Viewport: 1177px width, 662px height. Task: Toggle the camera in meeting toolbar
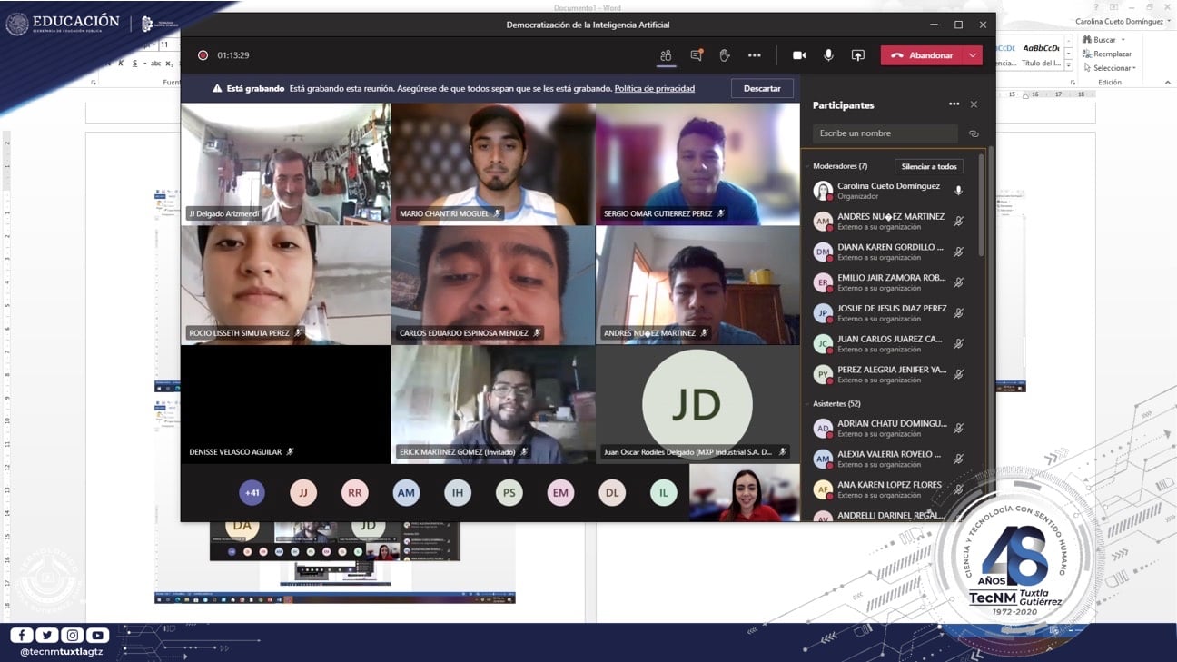799,55
